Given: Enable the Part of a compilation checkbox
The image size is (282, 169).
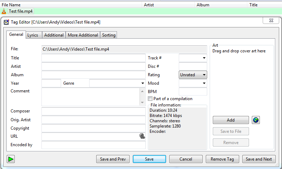Looking at the screenshot, I should (x=150, y=99).
